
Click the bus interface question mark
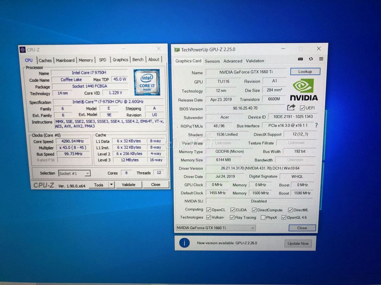316,125
